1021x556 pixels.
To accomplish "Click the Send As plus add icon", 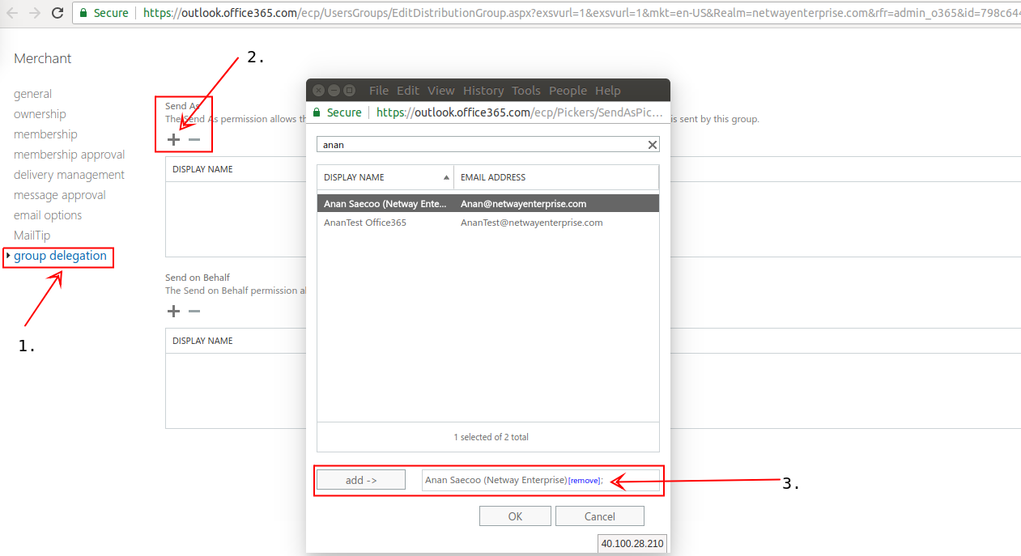I will pos(173,140).
